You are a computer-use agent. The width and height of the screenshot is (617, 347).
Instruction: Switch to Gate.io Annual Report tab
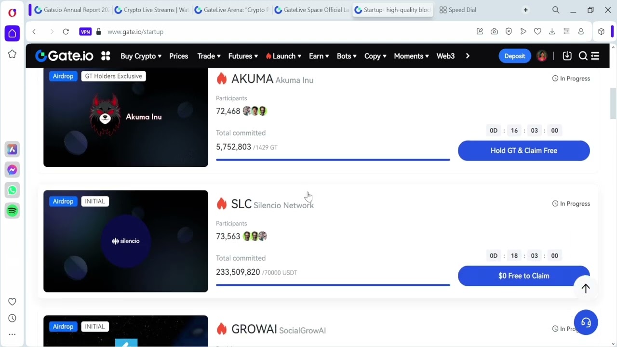72,10
